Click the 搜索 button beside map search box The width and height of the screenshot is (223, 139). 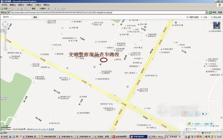click(x=35, y=17)
